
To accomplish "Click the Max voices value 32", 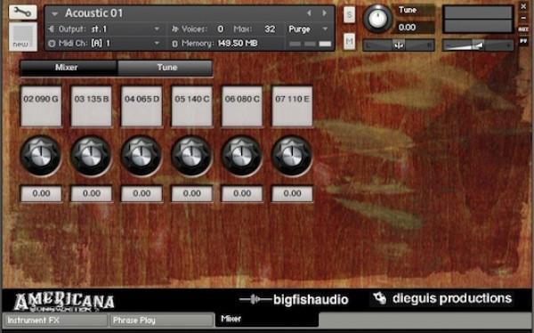I will 270,29.
